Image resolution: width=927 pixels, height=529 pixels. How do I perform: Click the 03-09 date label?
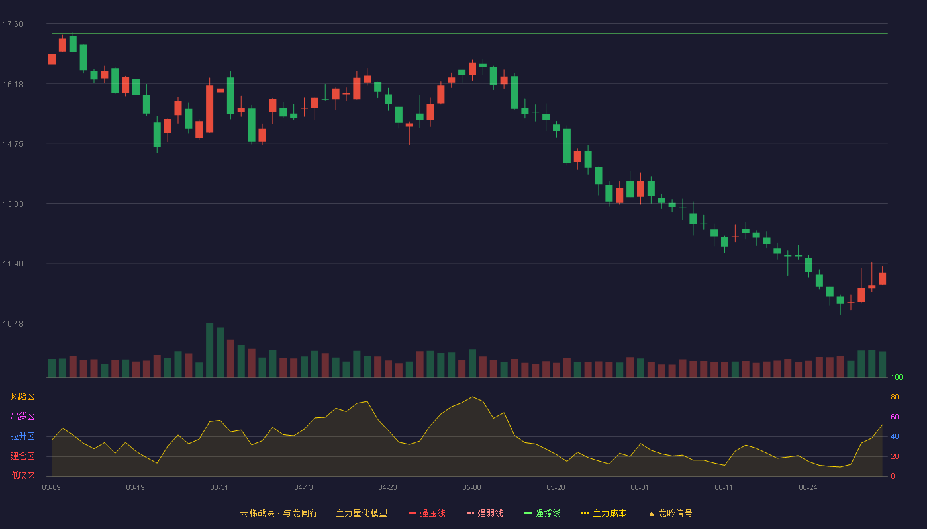[x=52, y=487]
